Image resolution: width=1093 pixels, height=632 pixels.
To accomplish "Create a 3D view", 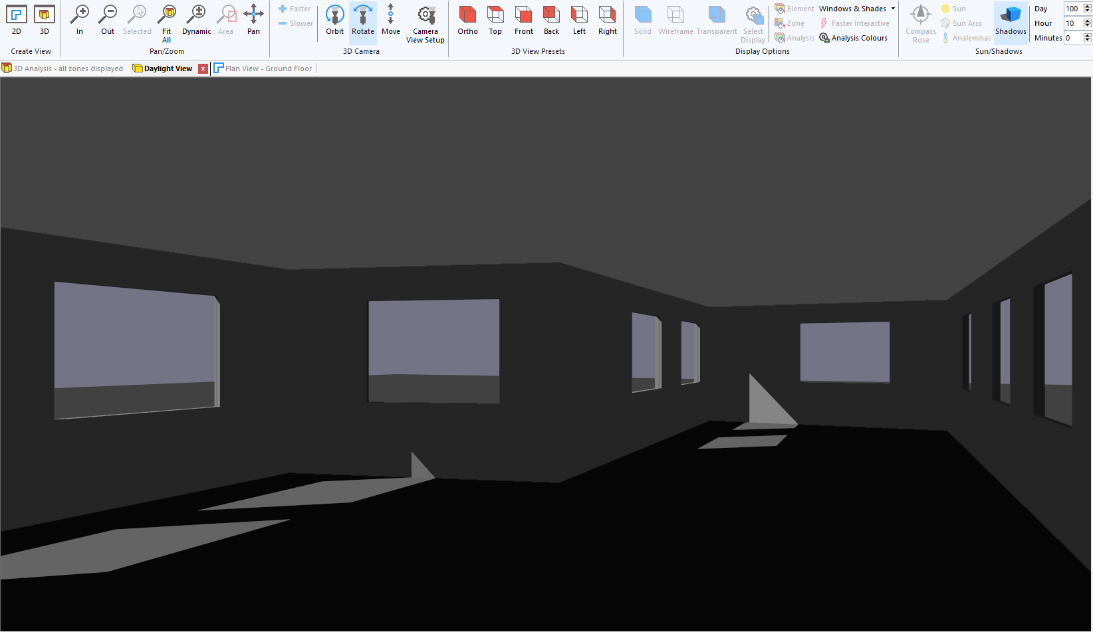I will pos(45,20).
